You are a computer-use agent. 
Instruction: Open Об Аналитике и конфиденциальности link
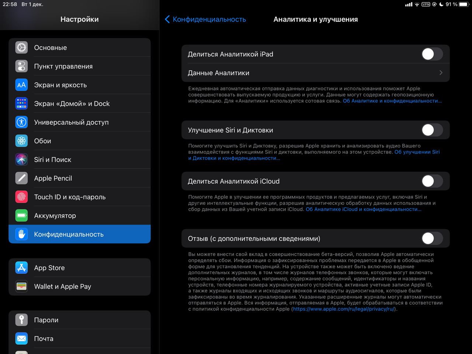click(392, 101)
